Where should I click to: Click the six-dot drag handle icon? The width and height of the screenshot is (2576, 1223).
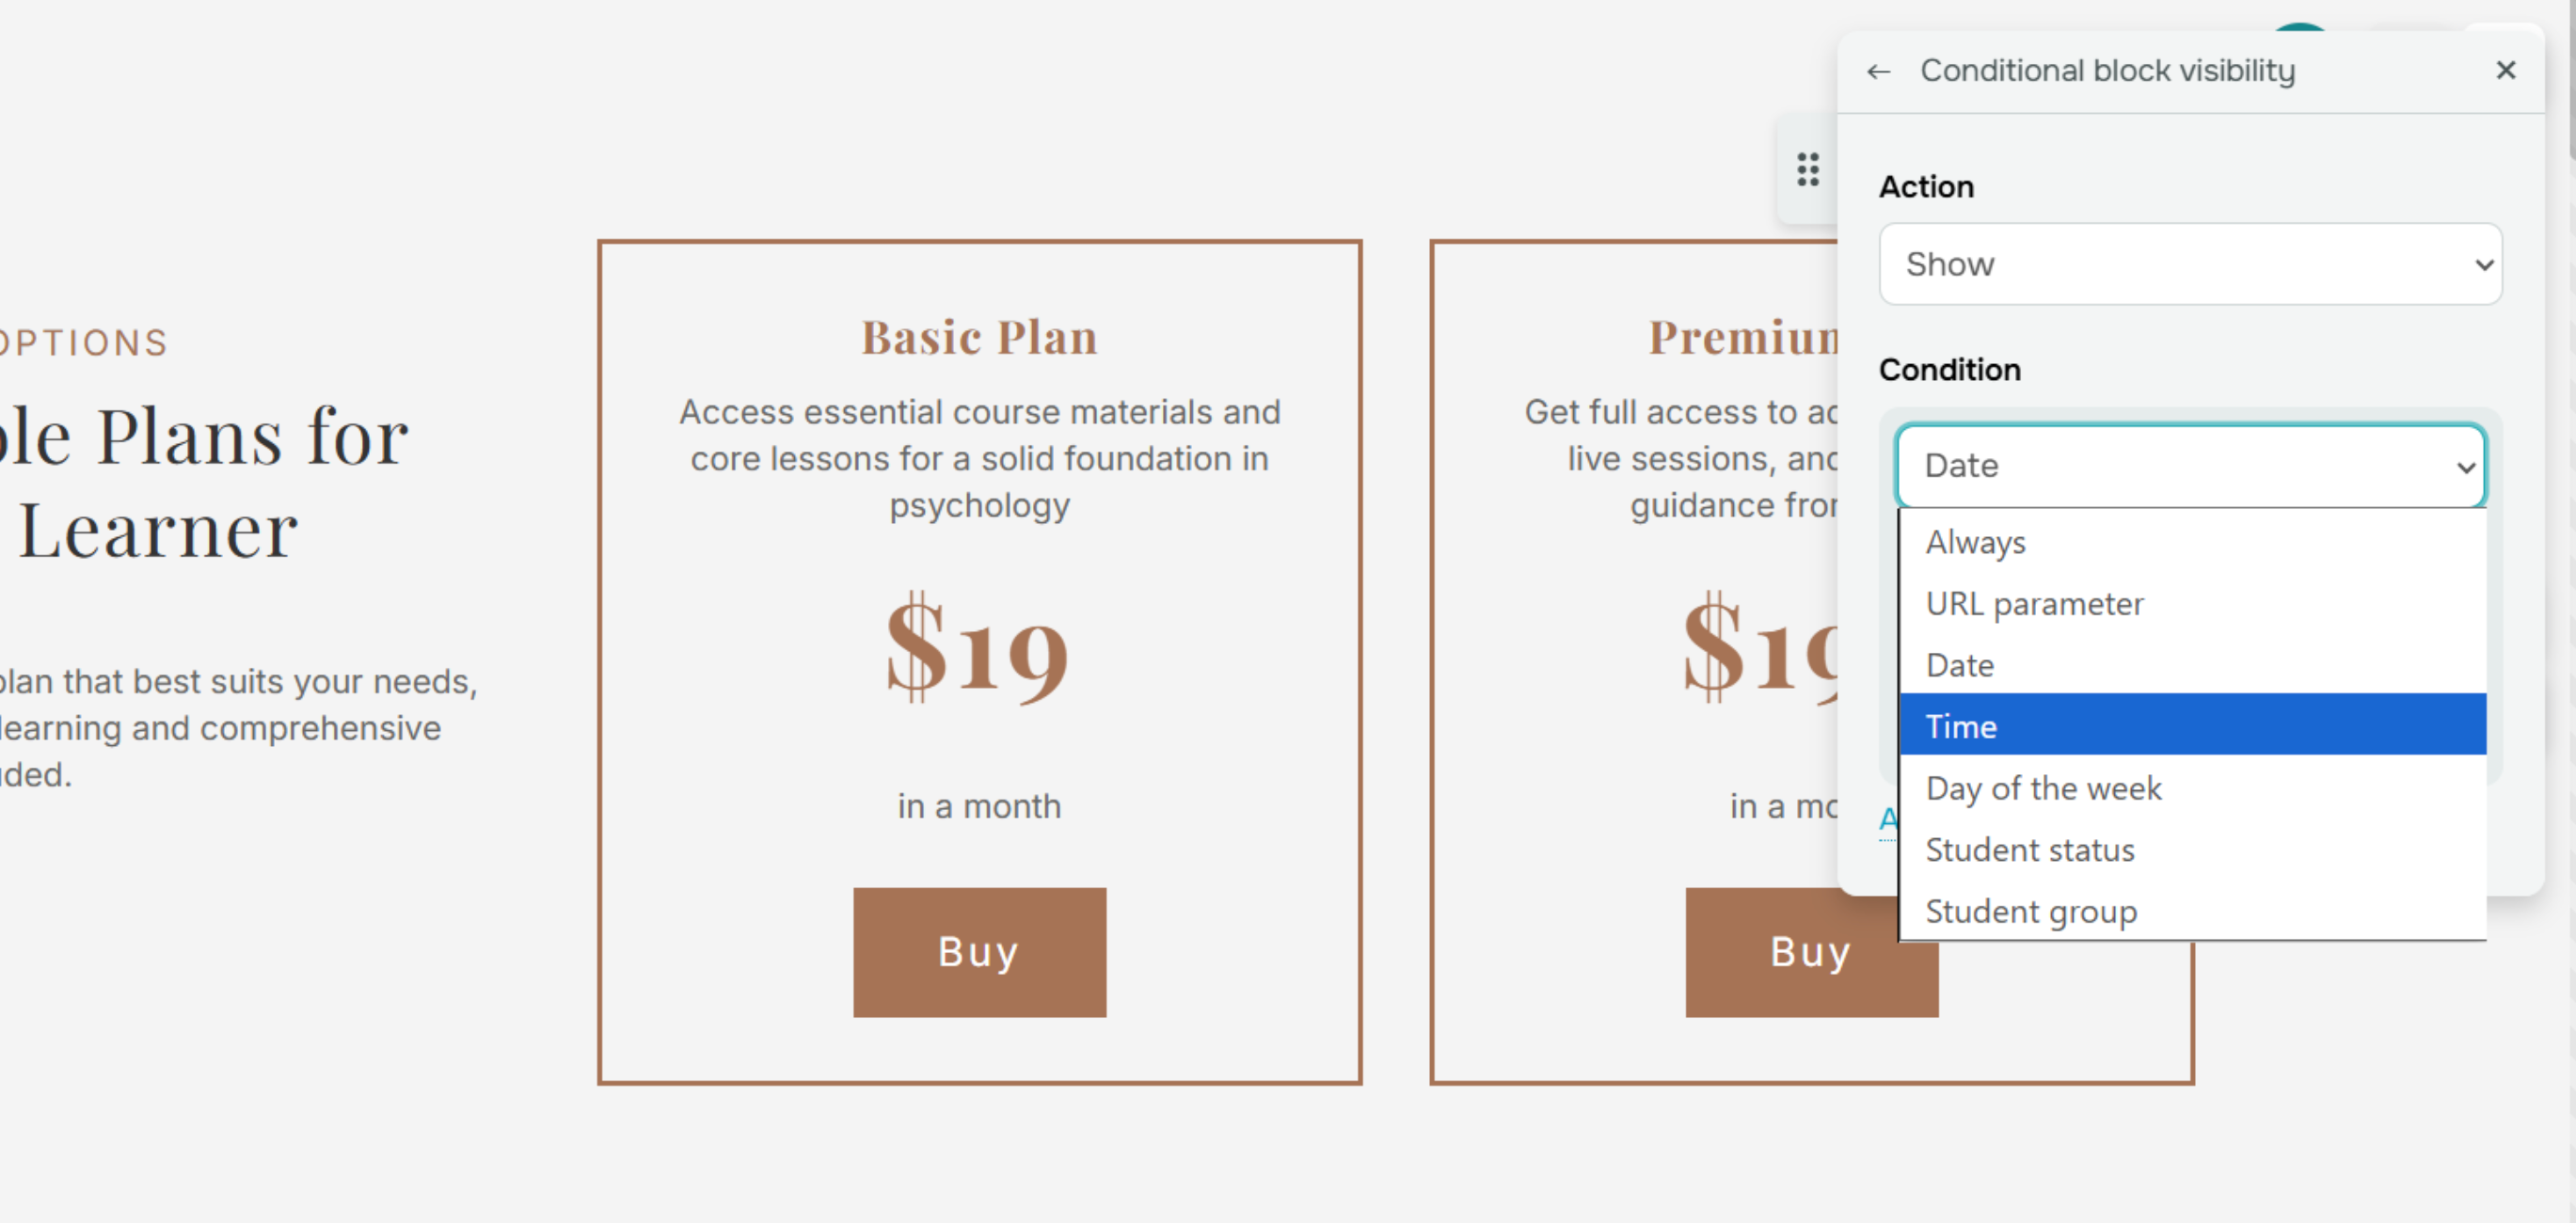(x=1807, y=170)
